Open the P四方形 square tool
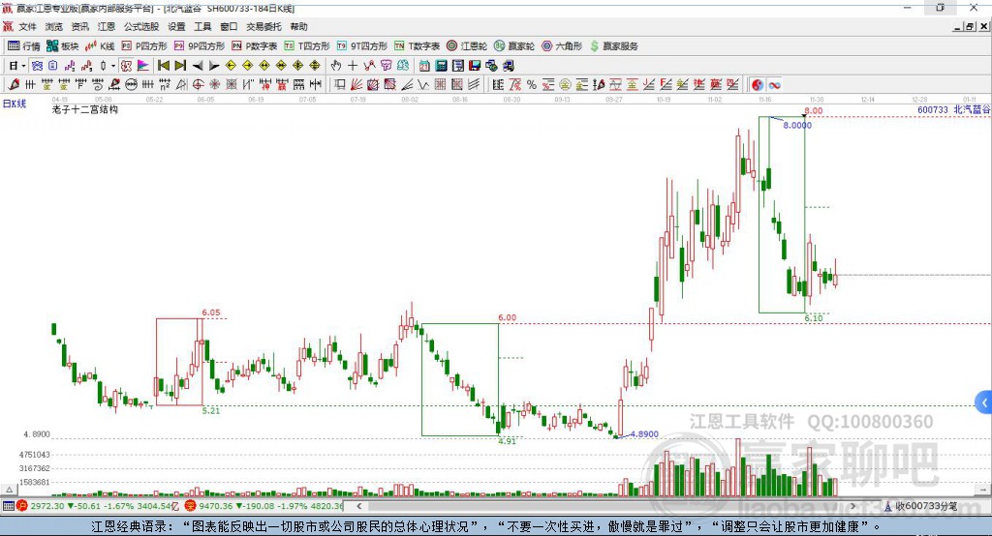The height and width of the screenshot is (536, 992). (144, 46)
